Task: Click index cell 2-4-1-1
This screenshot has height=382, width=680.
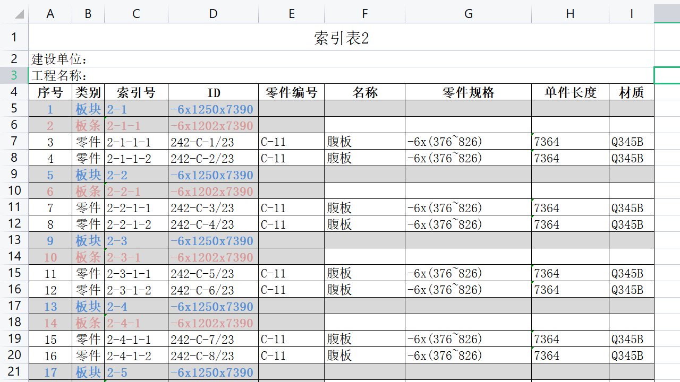Action: click(137, 339)
